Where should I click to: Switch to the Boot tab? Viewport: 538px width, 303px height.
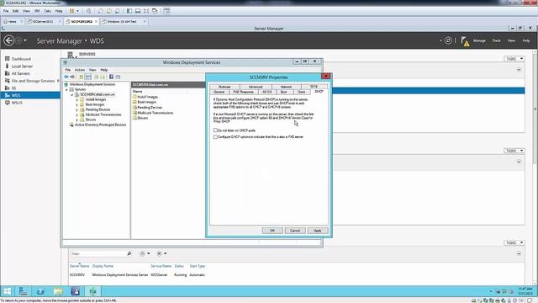(284, 92)
